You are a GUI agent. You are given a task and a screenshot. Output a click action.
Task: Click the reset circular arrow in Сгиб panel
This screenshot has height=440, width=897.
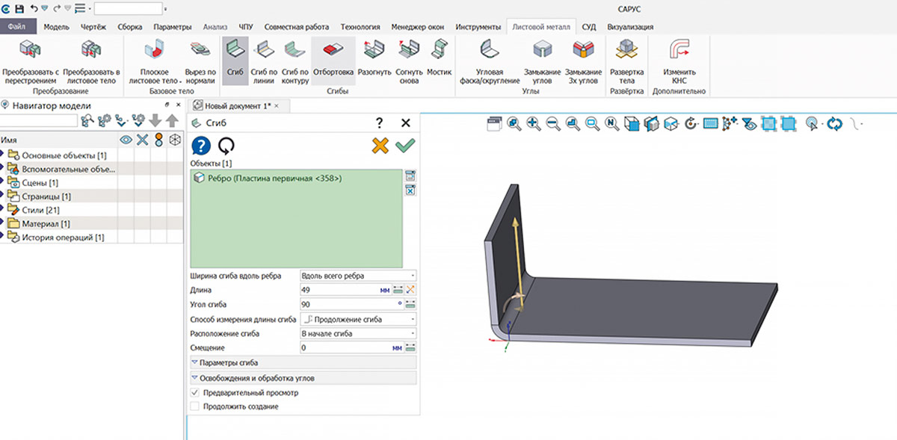(x=226, y=146)
